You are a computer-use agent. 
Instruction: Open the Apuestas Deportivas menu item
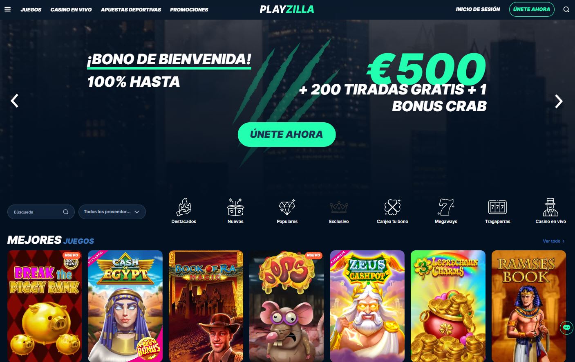131,9
